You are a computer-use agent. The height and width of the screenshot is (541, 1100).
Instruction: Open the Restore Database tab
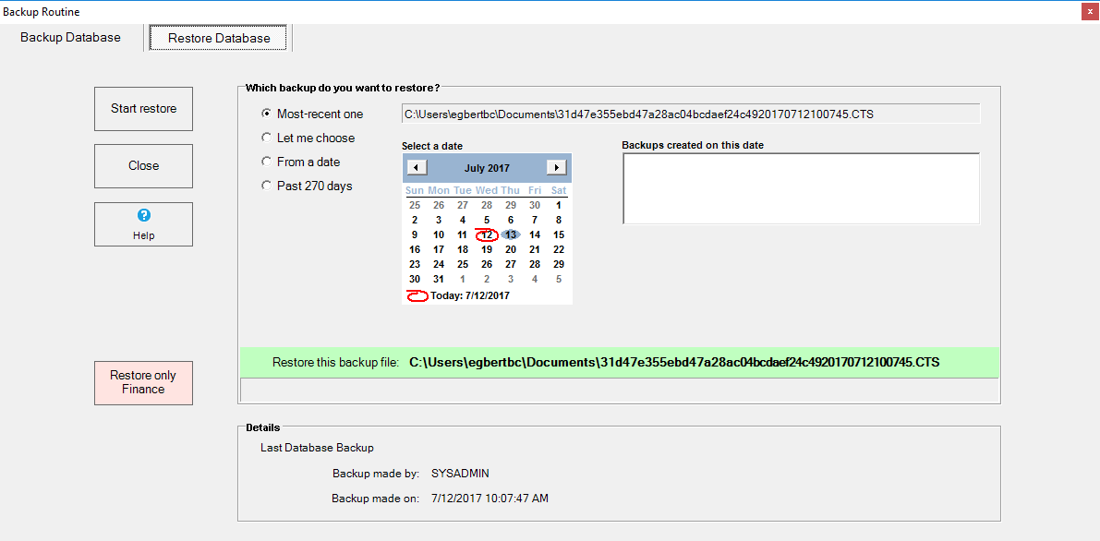coord(219,38)
